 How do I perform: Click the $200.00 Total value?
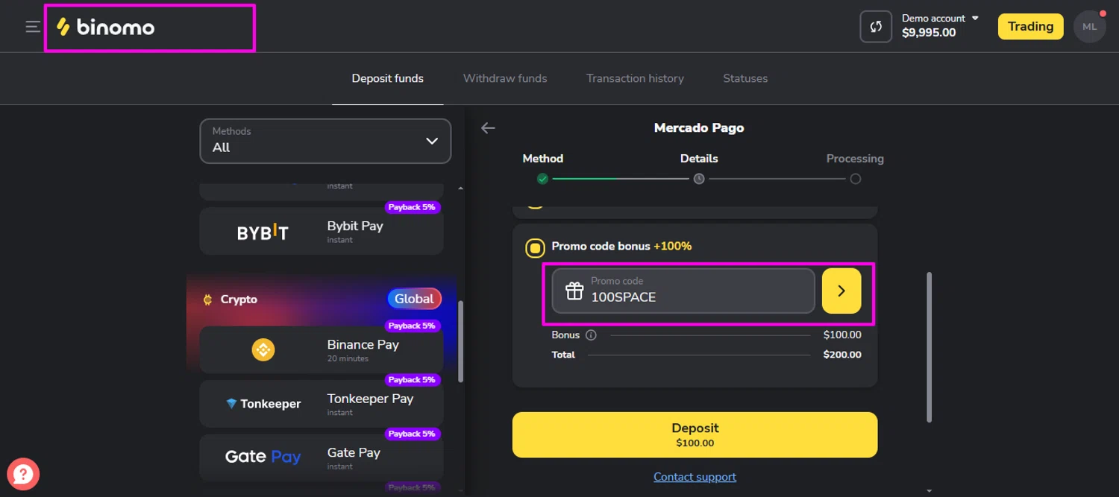tap(842, 355)
